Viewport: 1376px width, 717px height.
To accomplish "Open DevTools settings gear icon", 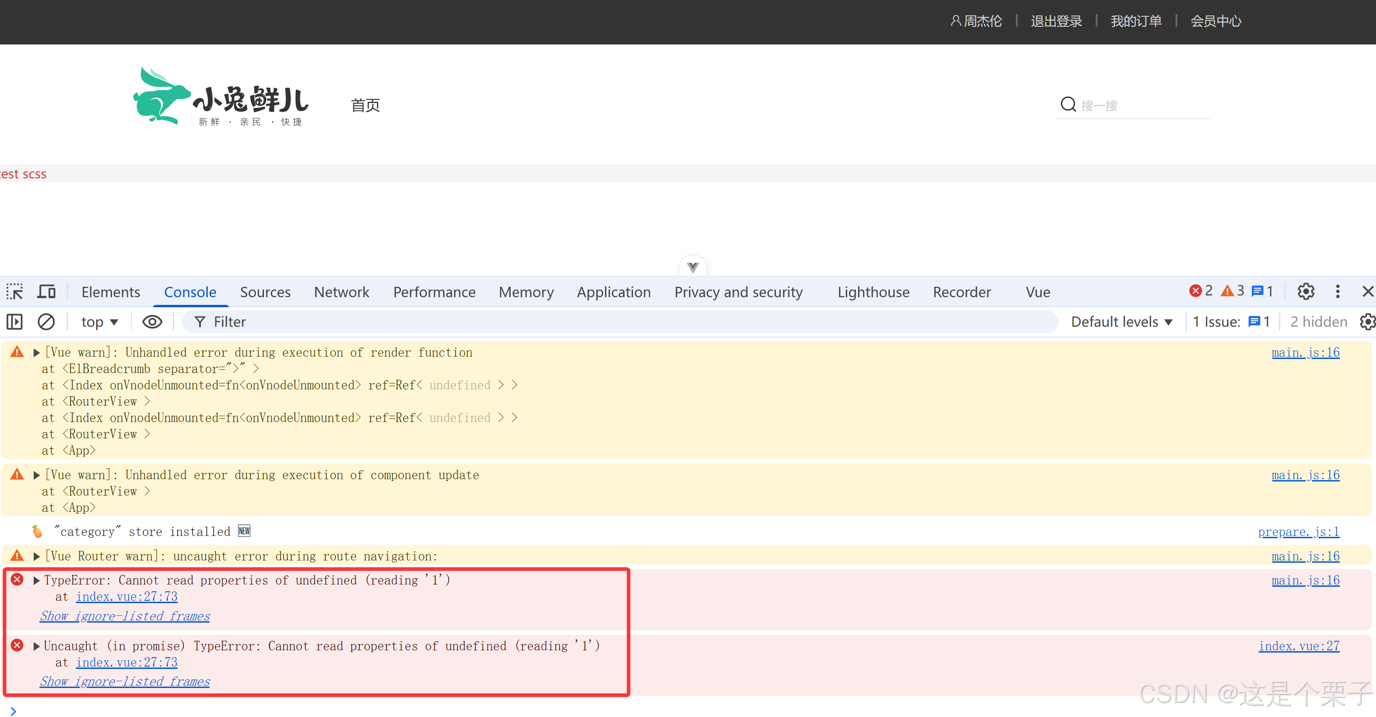I will click(x=1306, y=291).
